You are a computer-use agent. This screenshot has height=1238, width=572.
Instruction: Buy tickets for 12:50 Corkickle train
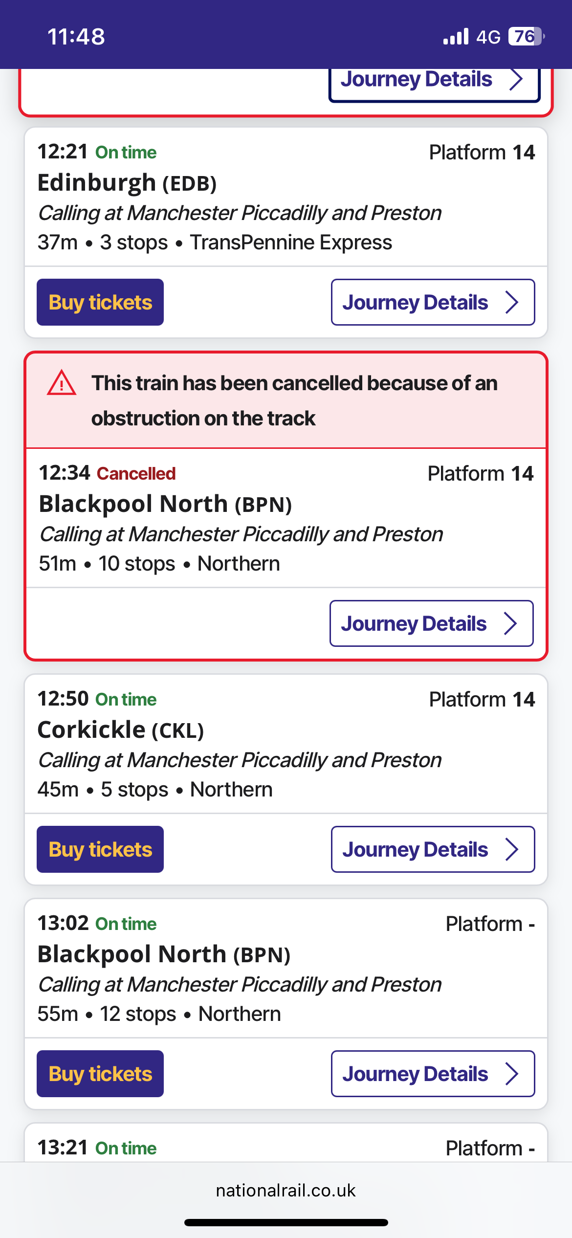tap(100, 849)
